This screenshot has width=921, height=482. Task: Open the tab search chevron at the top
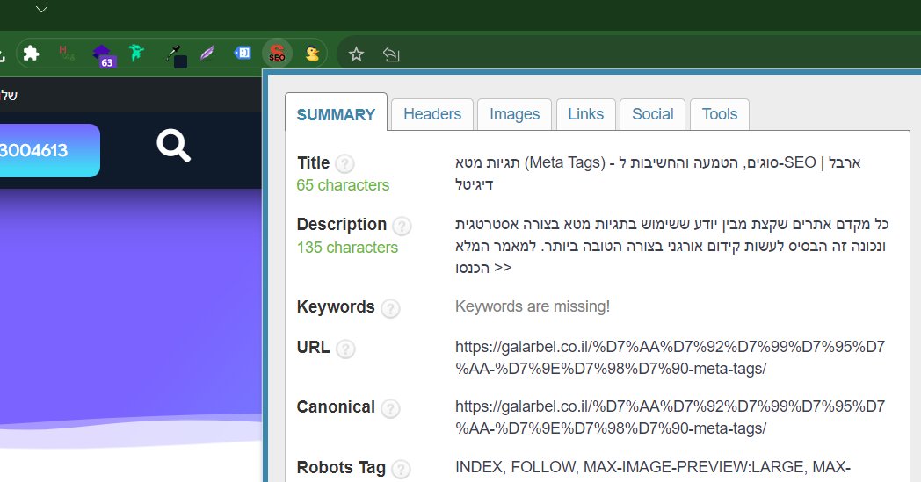coord(41,10)
